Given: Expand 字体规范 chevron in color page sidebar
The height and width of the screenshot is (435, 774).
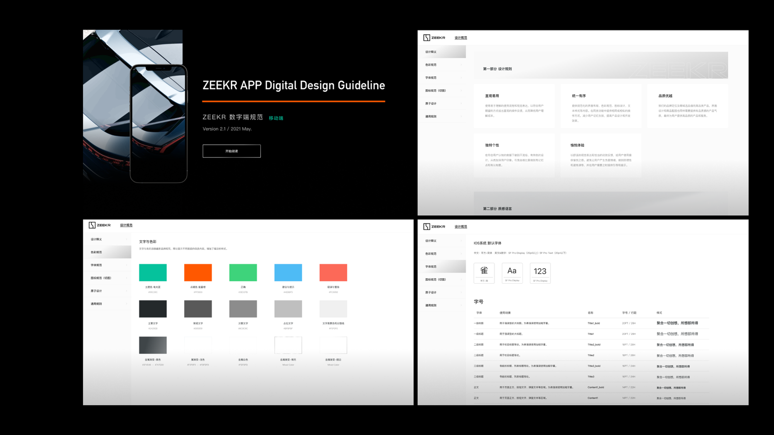Looking at the screenshot, I should 127,265.
